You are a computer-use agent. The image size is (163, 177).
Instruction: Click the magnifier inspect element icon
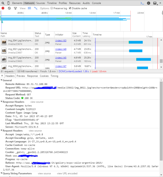point(3,3)
